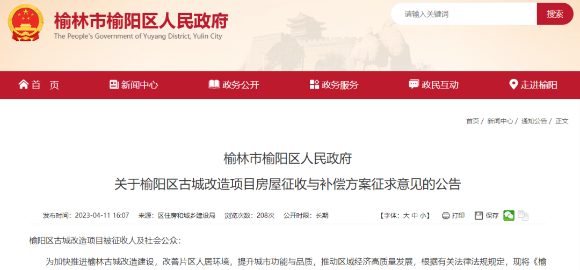Click the chat bubble icon beside 政民互动
The height and width of the screenshot is (270, 580).
(x=414, y=84)
